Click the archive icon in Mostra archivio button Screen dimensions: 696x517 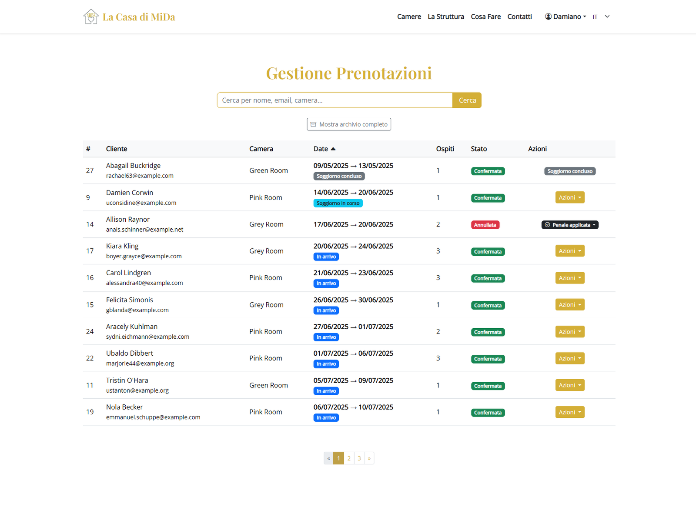click(313, 124)
